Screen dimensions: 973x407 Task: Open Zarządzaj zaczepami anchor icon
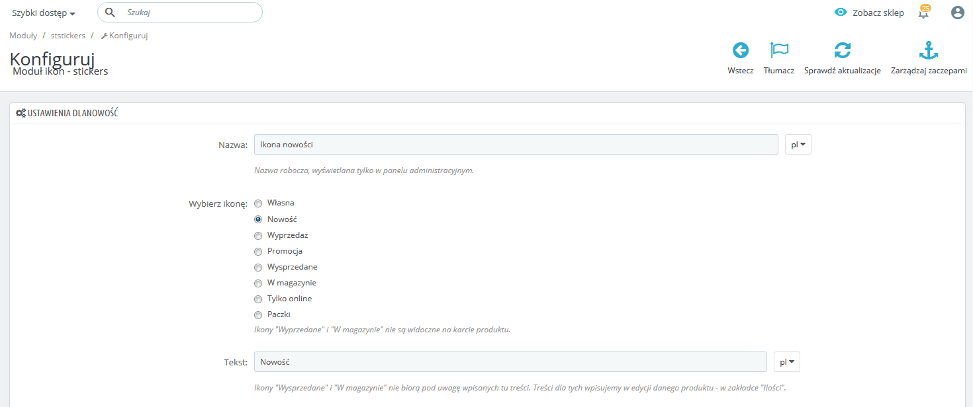[x=929, y=50]
